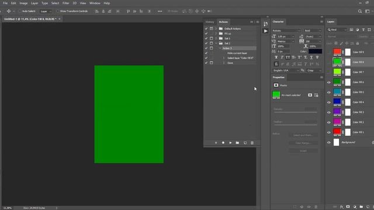Switch to the History tab

(x=210, y=22)
